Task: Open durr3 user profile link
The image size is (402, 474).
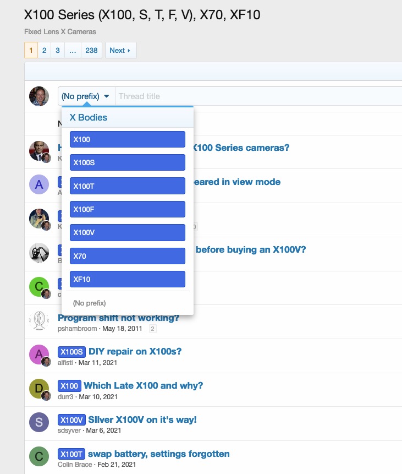Action: coord(65,396)
